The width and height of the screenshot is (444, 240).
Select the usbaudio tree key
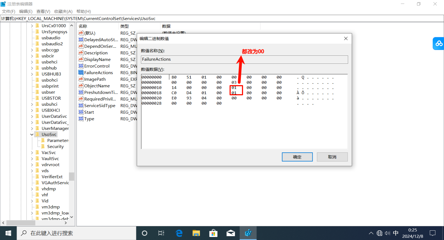tap(51, 38)
